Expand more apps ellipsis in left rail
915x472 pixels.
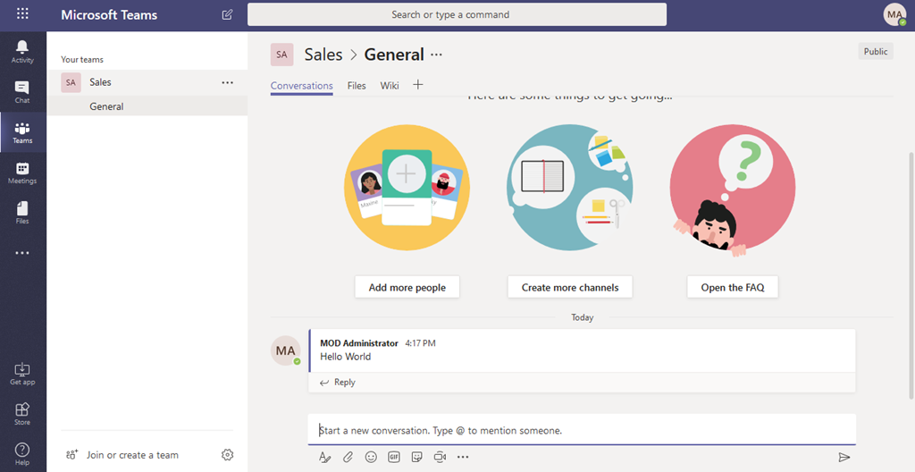[x=22, y=253]
